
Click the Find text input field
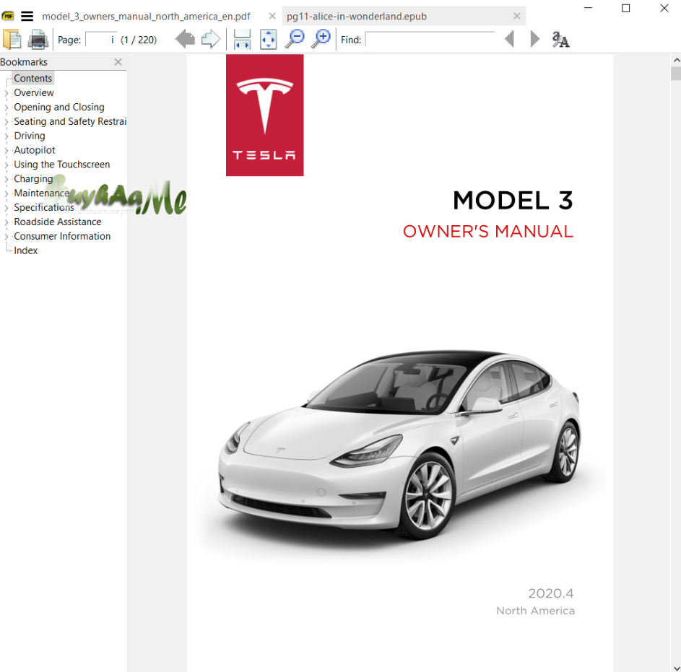point(430,40)
